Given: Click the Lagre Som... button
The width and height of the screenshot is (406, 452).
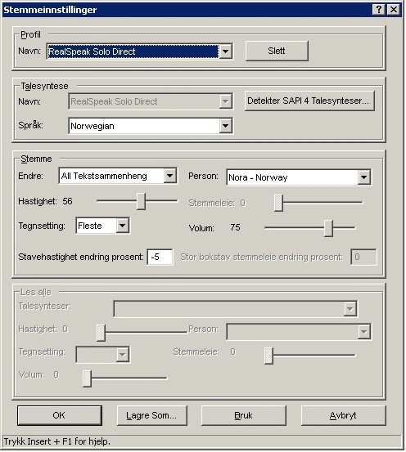Looking at the screenshot, I should (x=152, y=415).
